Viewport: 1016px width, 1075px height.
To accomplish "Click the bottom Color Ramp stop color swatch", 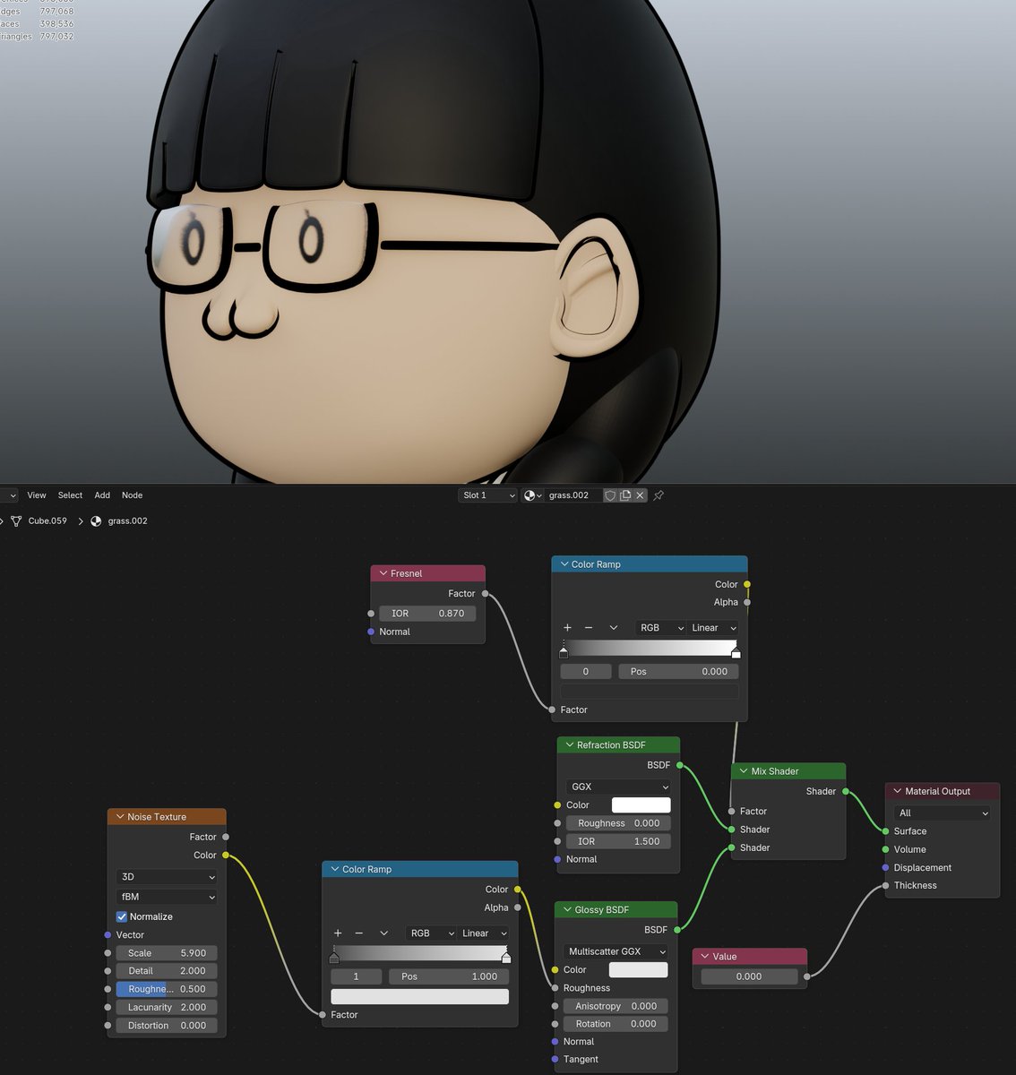I will (x=419, y=997).
